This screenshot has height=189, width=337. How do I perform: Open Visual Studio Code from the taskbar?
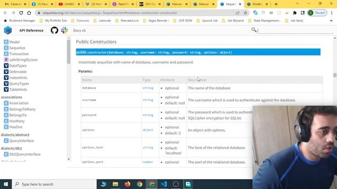(x=164, y=184)
